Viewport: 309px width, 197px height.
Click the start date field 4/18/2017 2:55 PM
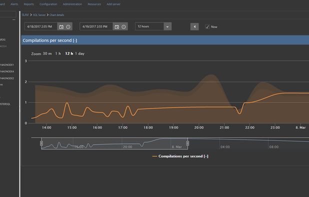tap(41, 26)
